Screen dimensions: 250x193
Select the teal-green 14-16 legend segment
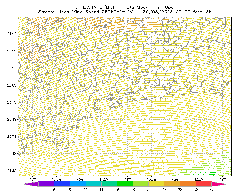(109, 184)
